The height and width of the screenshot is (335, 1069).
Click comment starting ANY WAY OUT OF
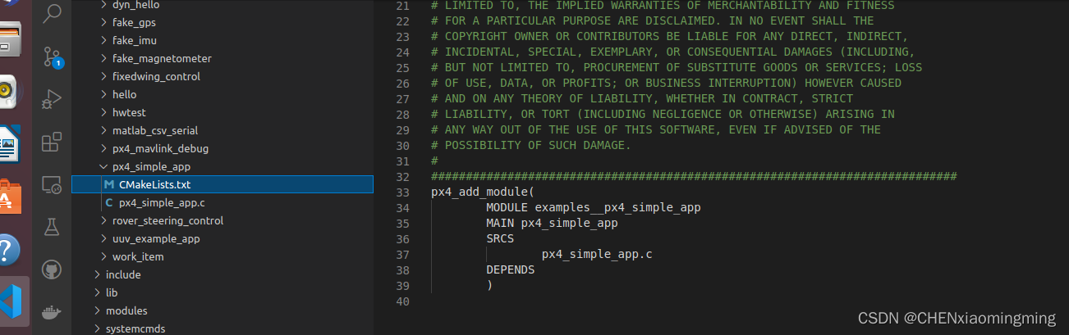[x=656, y=130]
